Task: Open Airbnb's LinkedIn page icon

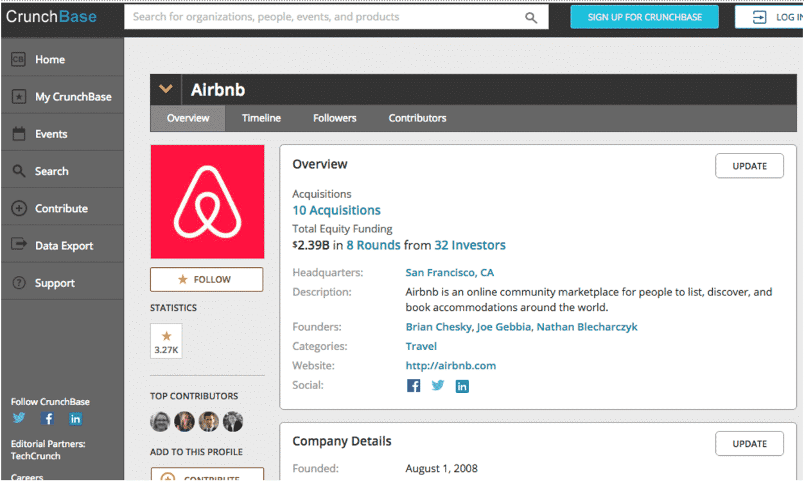Action: 462,386
